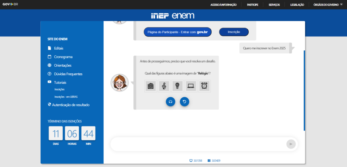Click the treble clef music icon

coord(164,86)
